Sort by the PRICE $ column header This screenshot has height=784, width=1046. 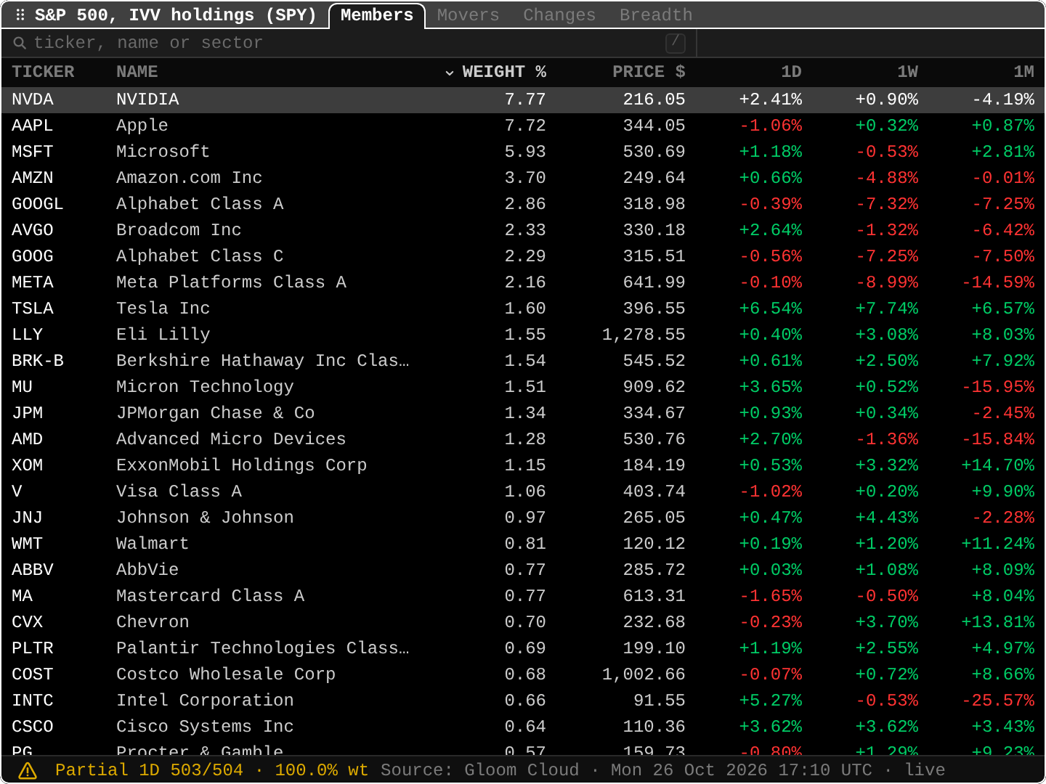pyautogui.click(x=649, y=72)
